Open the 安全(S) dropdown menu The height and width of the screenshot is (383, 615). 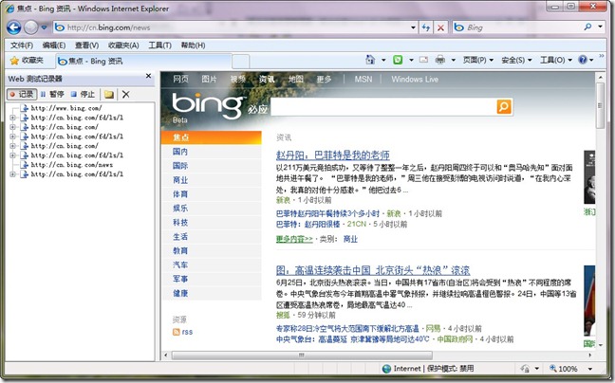[516, 60]
